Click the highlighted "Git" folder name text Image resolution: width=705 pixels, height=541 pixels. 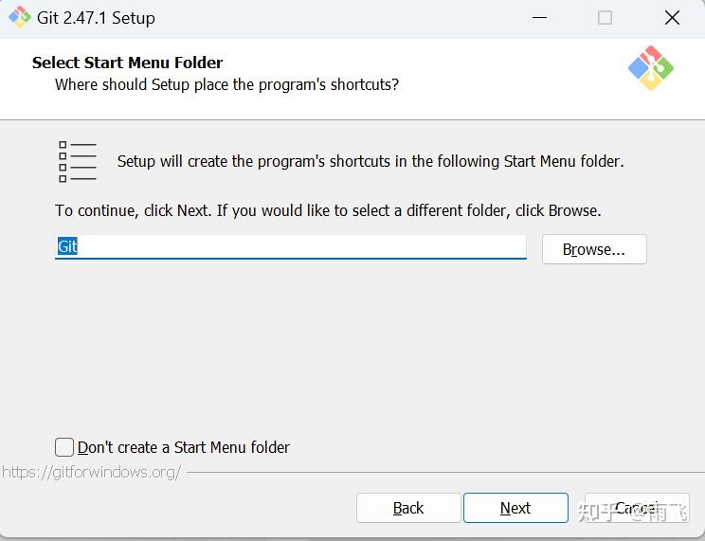coord(67,247)
